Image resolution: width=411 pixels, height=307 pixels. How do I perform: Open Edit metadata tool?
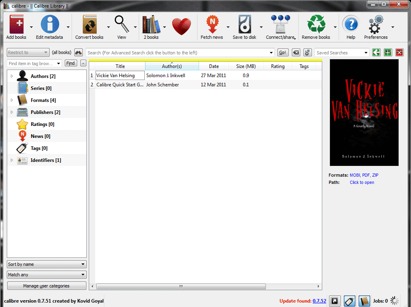(50, 24)
